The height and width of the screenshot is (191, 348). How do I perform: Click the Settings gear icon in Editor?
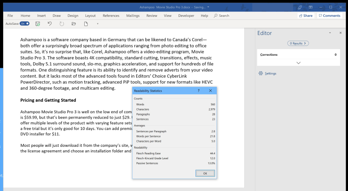pyautogui.click(x=261, y=73)
